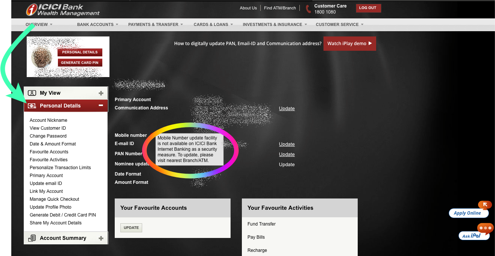Open the Bank Accounts dropdown menu
The height and width of the screenshot is (256, 495).
tap(98, 24)
